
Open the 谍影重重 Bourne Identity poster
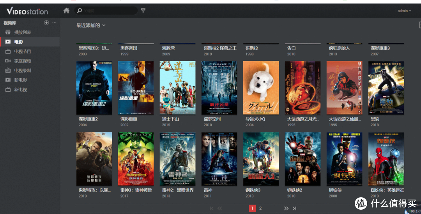point(136,88)
